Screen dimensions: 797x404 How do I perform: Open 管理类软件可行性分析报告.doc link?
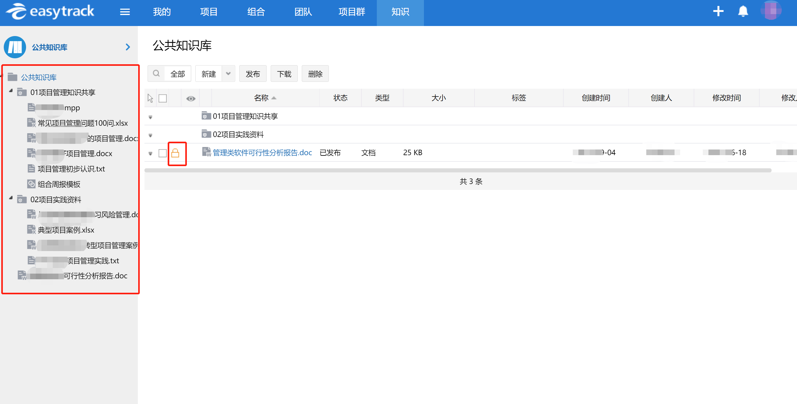click(262, 153)
